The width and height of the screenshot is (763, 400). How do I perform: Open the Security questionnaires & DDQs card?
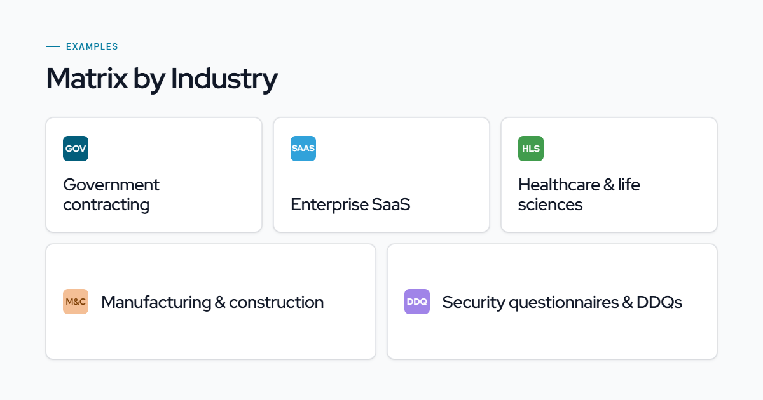click(x=552, y=302)
